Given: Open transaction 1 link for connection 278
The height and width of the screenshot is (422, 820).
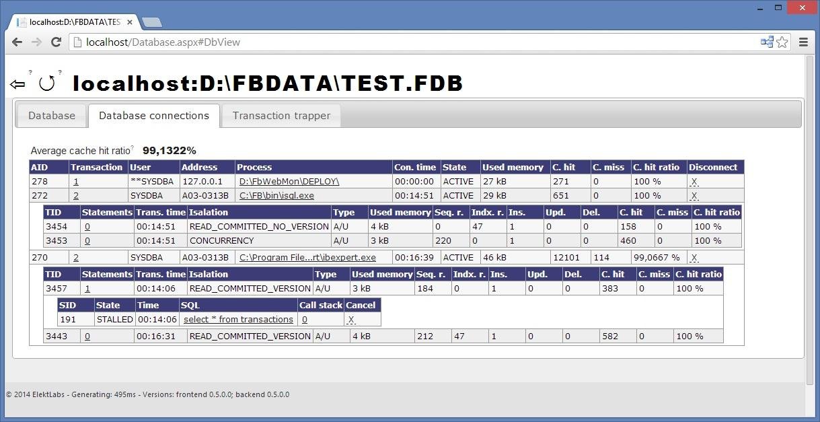Looking at the screenshot, I should (75, 181).
